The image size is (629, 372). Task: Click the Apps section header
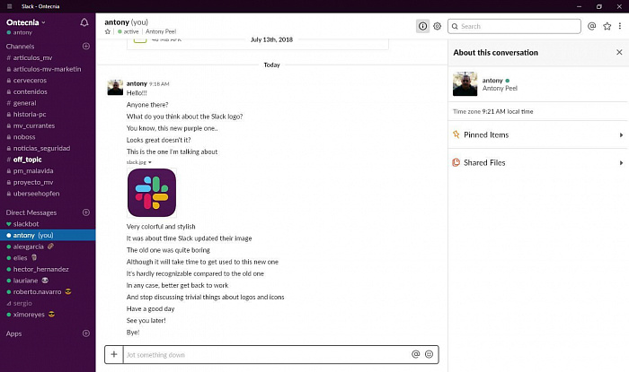(x=13, y=333)
